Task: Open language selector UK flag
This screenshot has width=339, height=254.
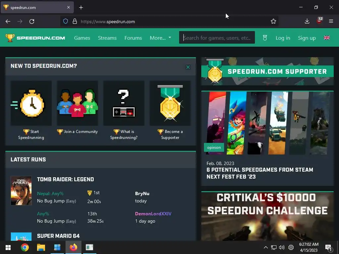Action: [327, 38]
